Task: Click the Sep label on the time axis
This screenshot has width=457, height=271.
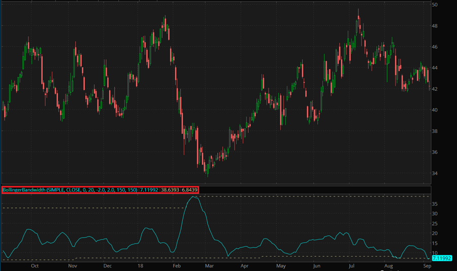Action: coord(427,265)
